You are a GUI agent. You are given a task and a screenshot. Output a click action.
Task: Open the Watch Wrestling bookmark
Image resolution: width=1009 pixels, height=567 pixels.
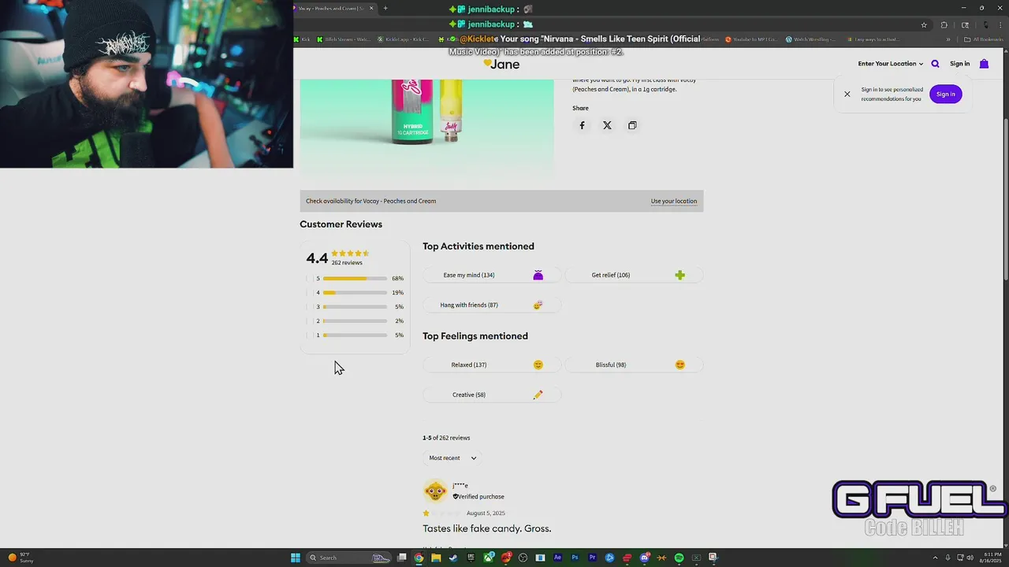810,39
